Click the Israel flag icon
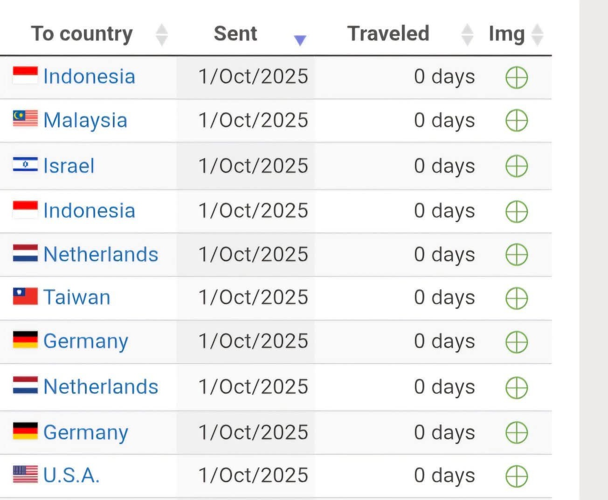 [25, 165]
